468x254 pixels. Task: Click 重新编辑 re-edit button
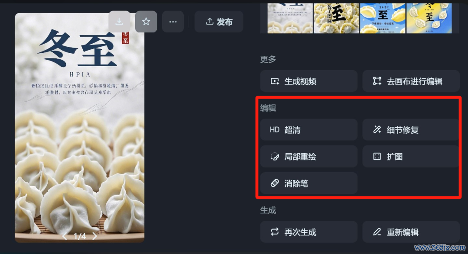(411, 232)
